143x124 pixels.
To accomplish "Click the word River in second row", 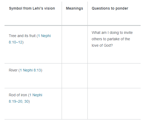I will tap(13, 70).
